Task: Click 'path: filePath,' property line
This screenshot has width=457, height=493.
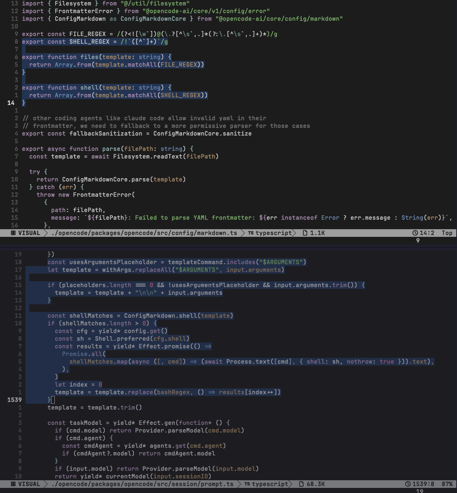Action: coord(78,210)
